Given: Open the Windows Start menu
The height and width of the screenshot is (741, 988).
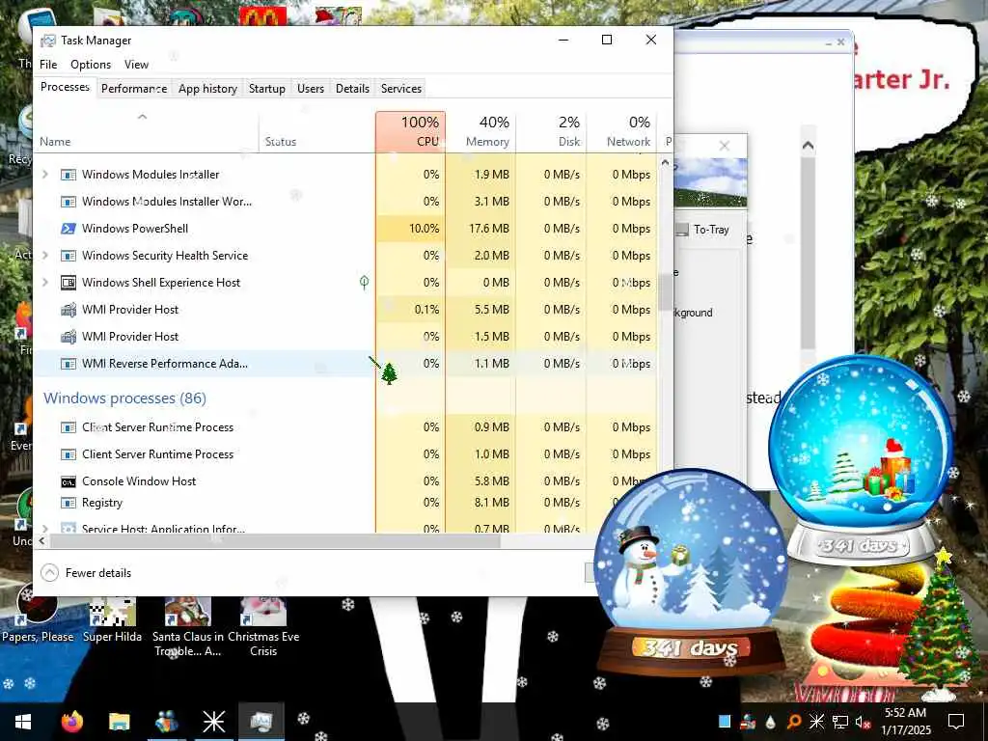Looking at the screenshot, I should [x=23, y=722].
